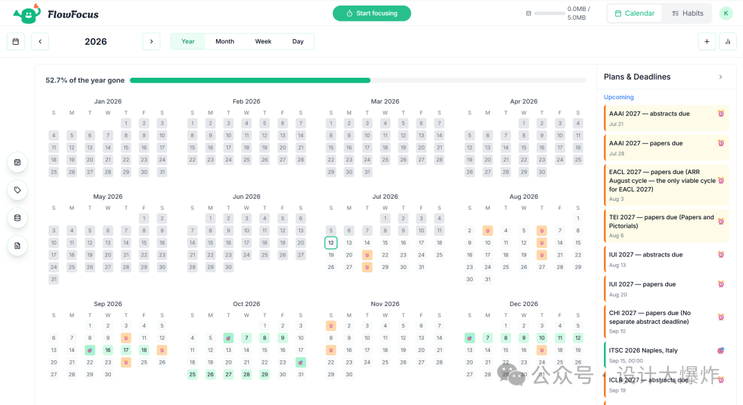
Task: Select January 15 2026 day cell
Action: (126, 148)
